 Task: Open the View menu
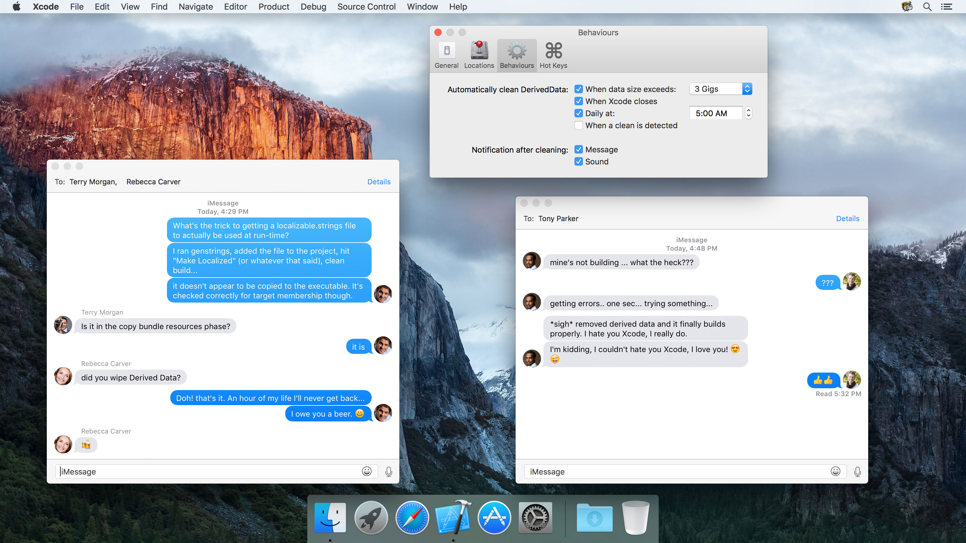[x=130, y=7]
